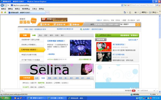
Task: Click the IE search magnifier button
Action: coord(157,5)
